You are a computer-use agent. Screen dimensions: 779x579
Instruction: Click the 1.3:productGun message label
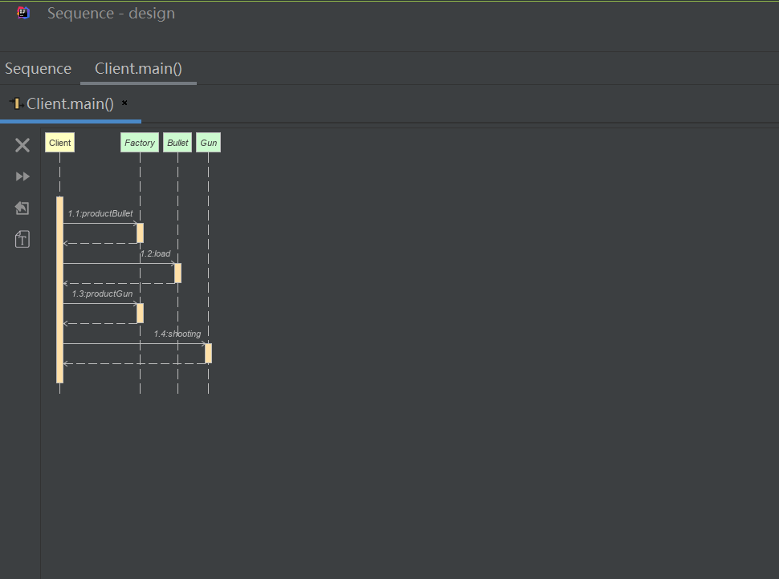pos(102,294)
